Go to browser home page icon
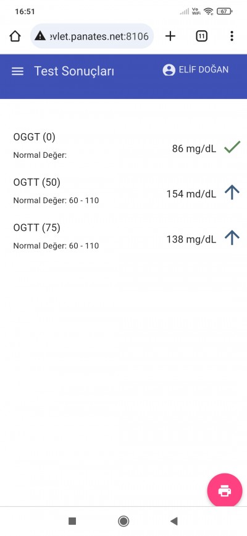 pos(15,36)
